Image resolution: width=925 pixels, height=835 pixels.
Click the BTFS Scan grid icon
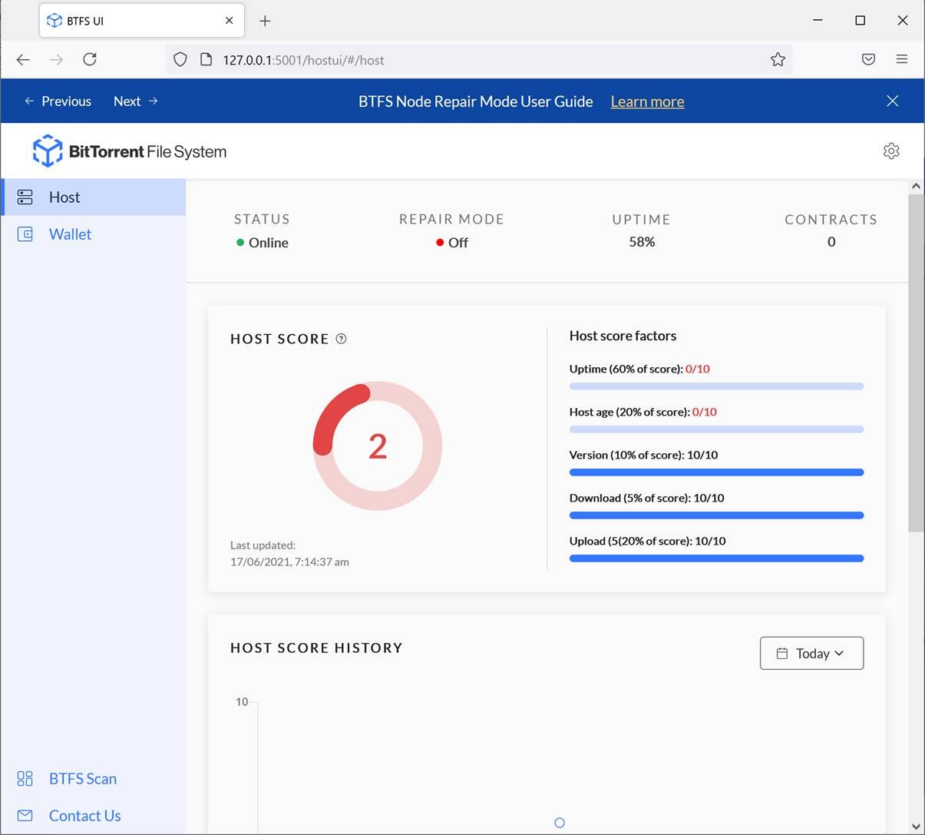click(25, 779)
